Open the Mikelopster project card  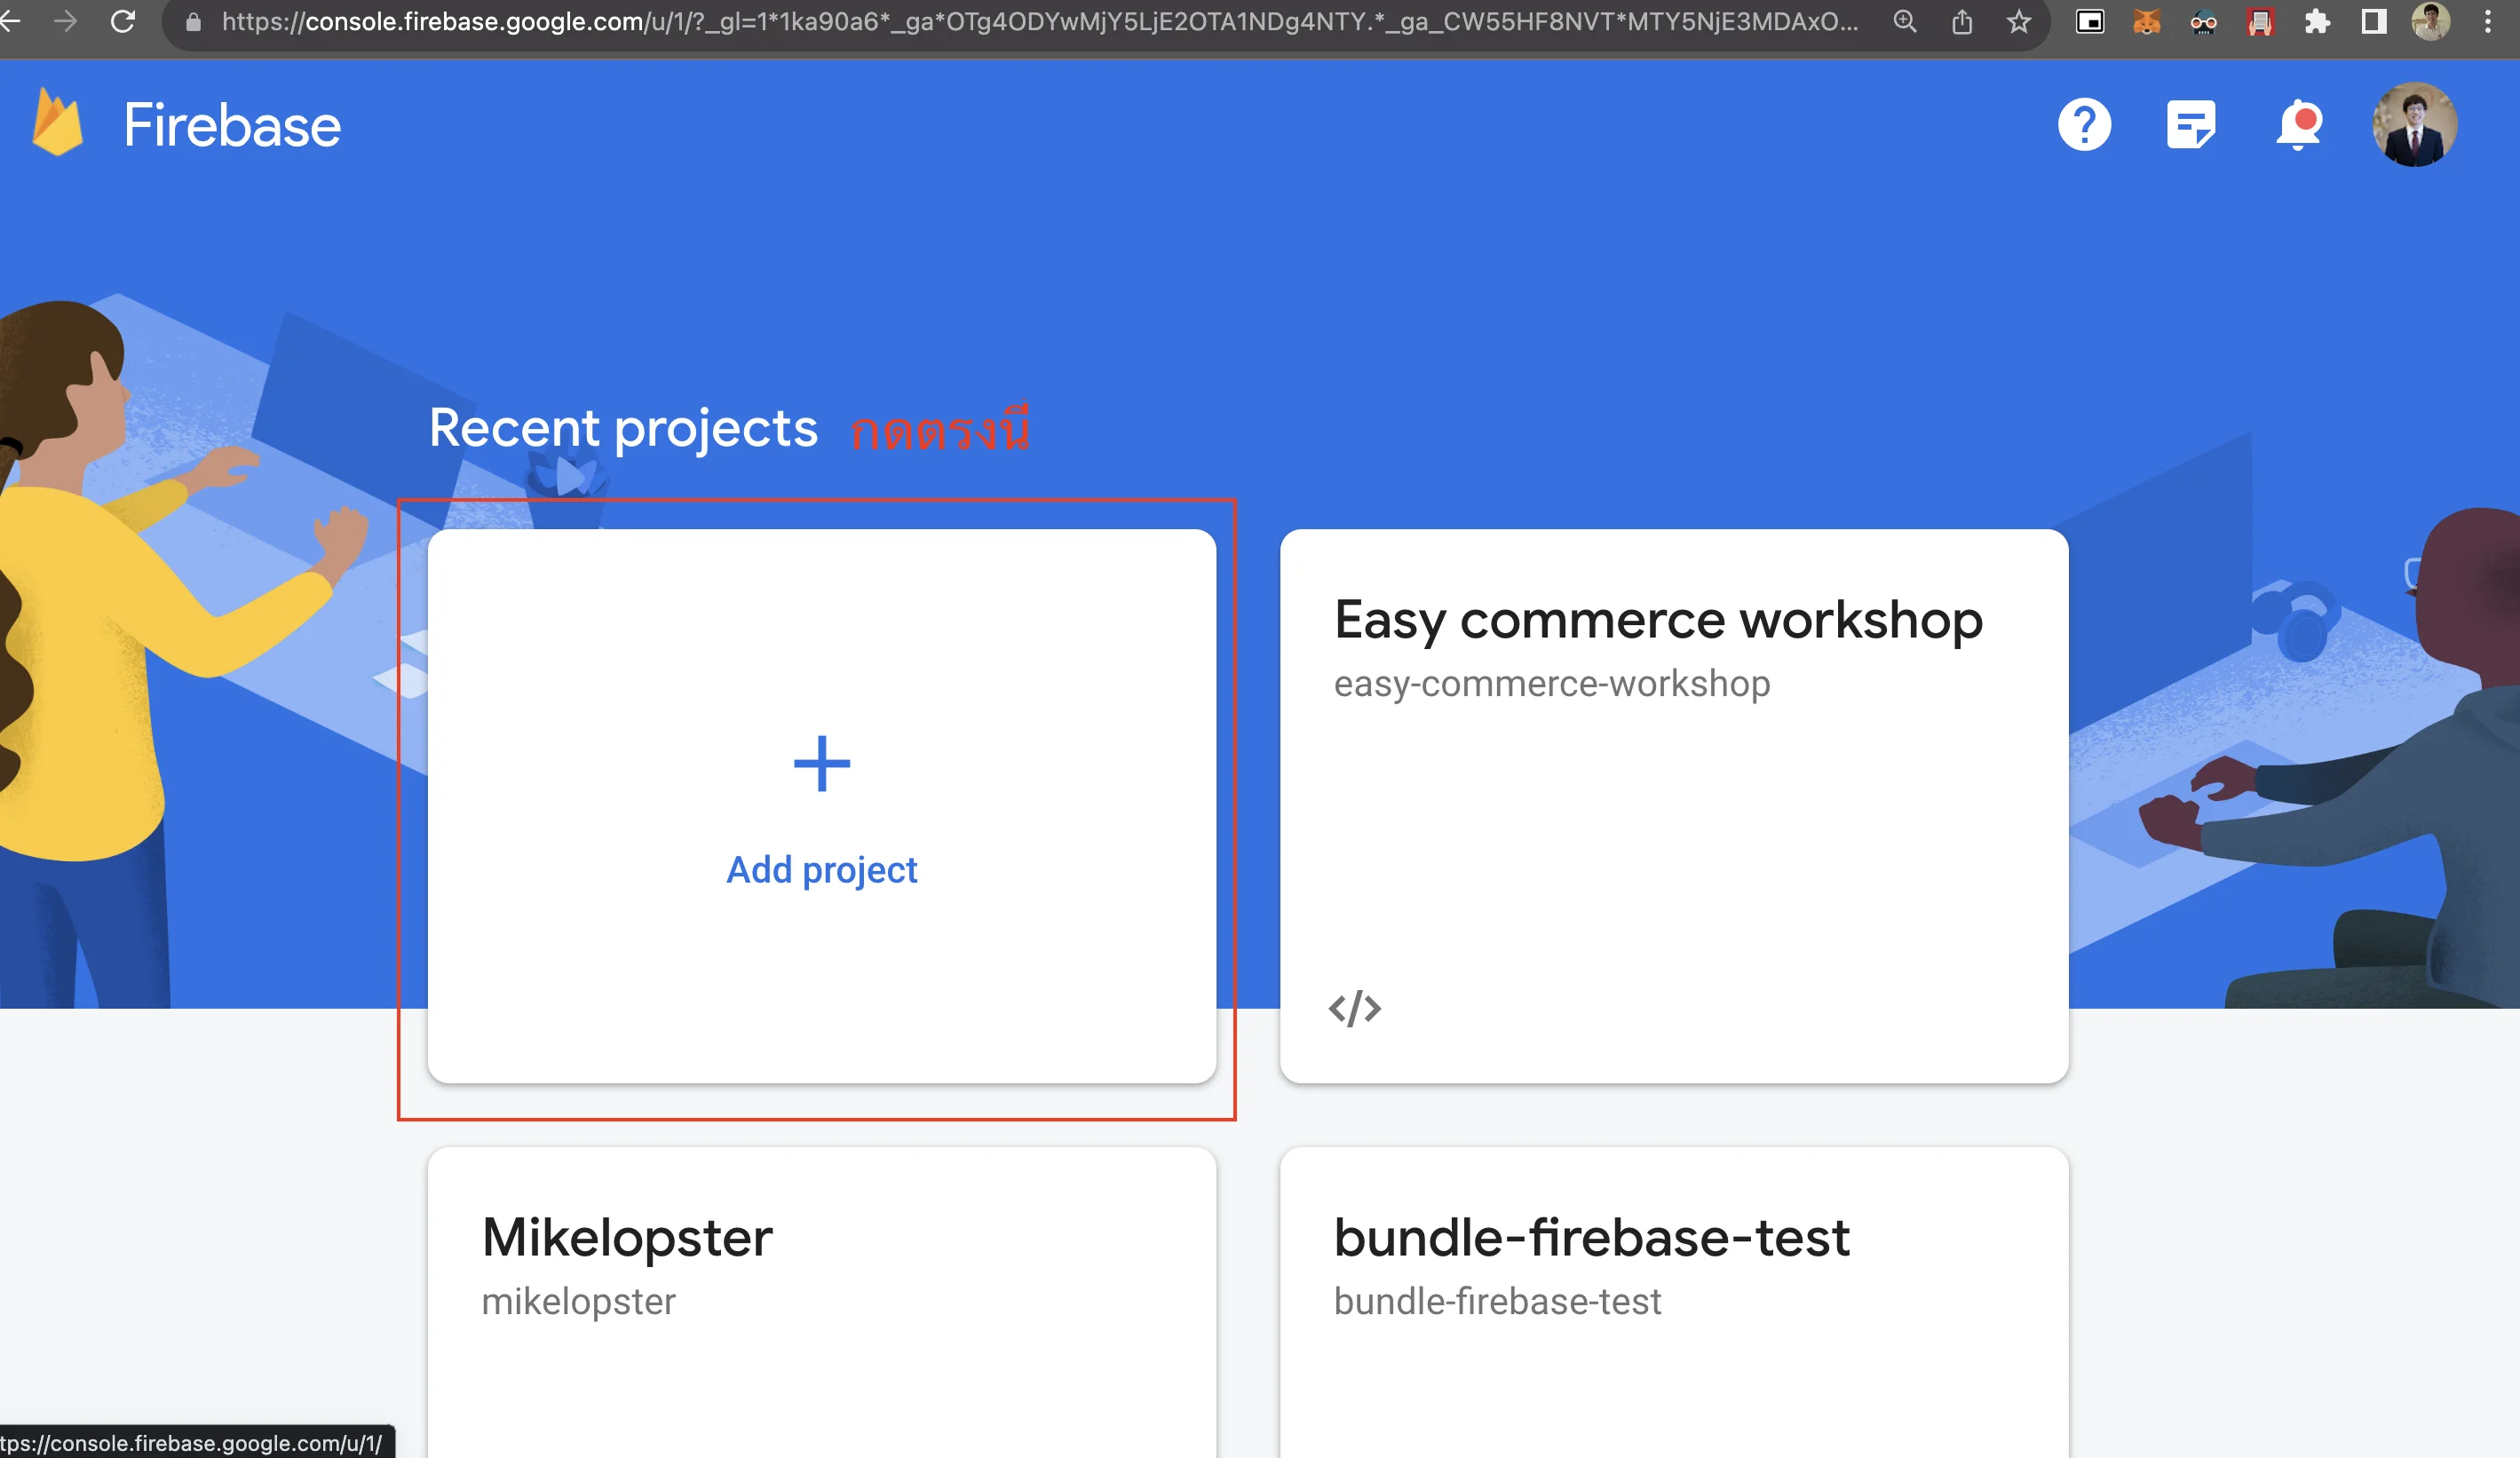822,1302
